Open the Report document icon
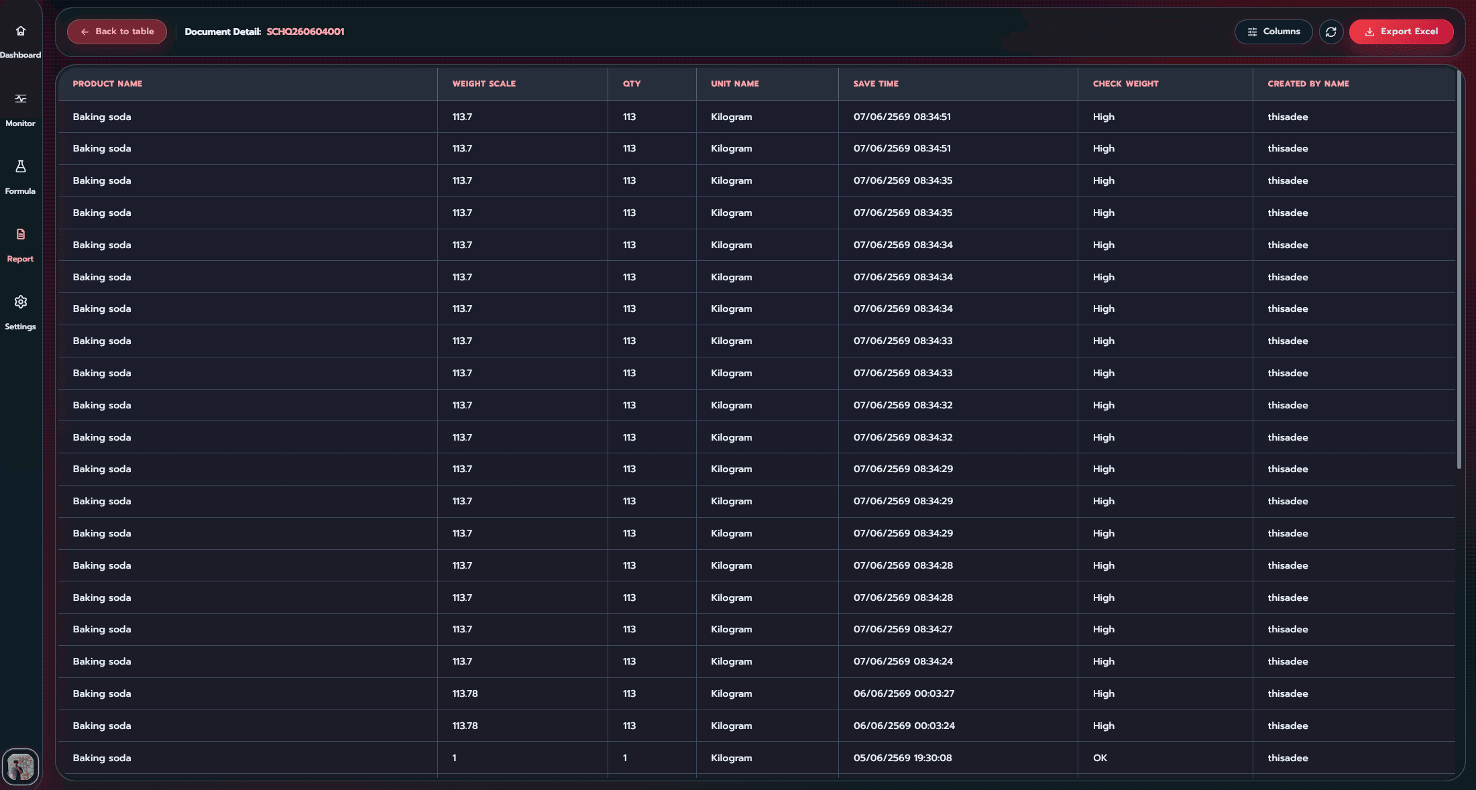The height and width of the screenshot is (790, 1476). (21, 234)
